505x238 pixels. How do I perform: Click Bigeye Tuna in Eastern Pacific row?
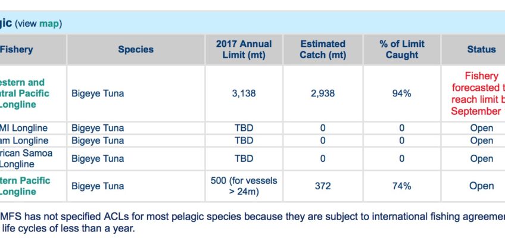click(98, 186)
